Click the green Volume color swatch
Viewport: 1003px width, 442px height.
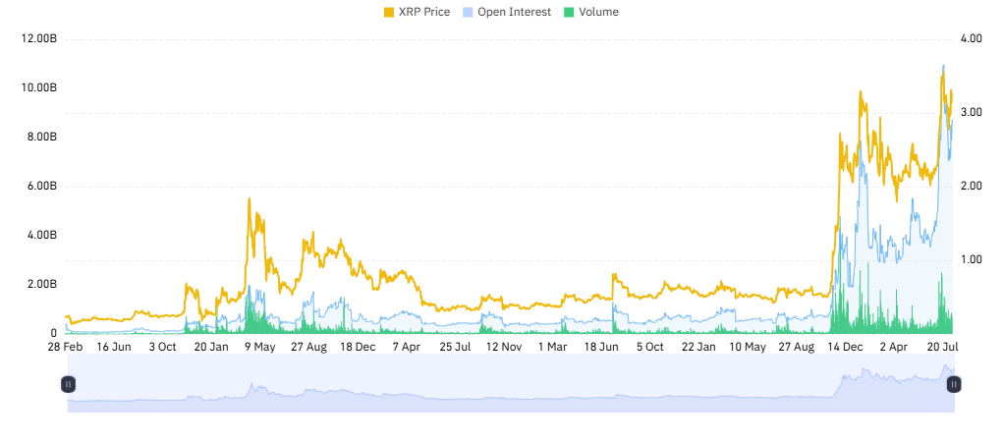[568, 12]
